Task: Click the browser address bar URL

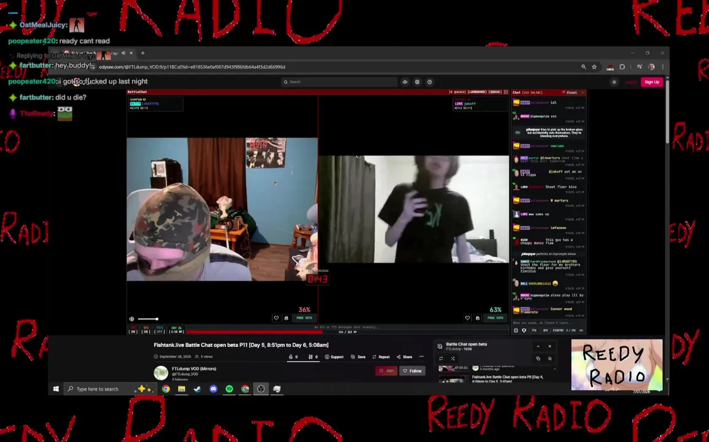Action: pyautogui.click(x=192, y=67)
